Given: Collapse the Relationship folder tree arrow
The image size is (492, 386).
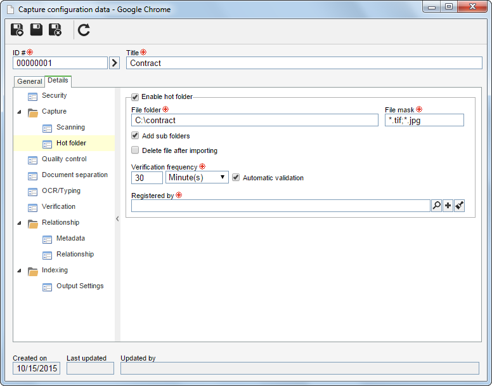Looking at the screenshot, I should (x=20, y=223).
